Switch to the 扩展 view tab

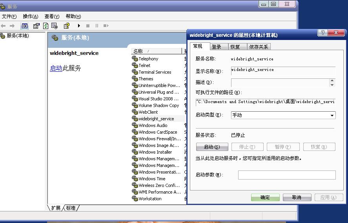tap(56, 208)
